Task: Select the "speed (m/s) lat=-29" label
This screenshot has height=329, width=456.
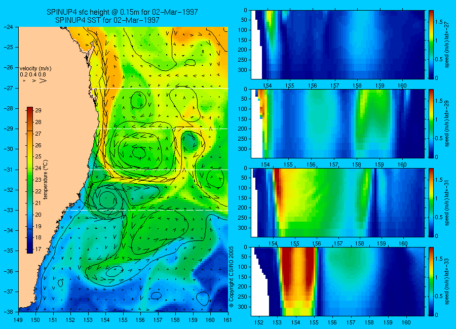Action: coord(447,124)
